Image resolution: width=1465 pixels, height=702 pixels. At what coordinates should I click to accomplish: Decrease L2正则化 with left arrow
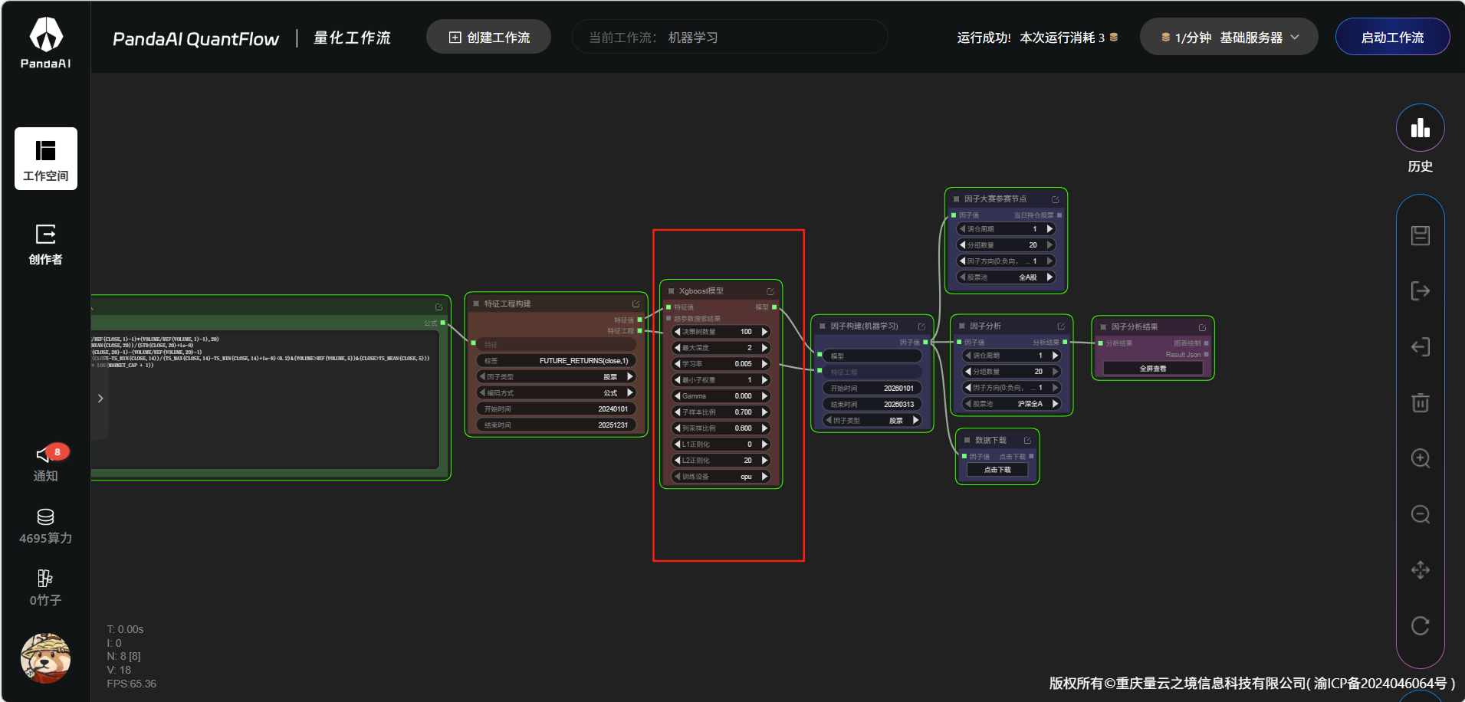click(x=677, y=461)
